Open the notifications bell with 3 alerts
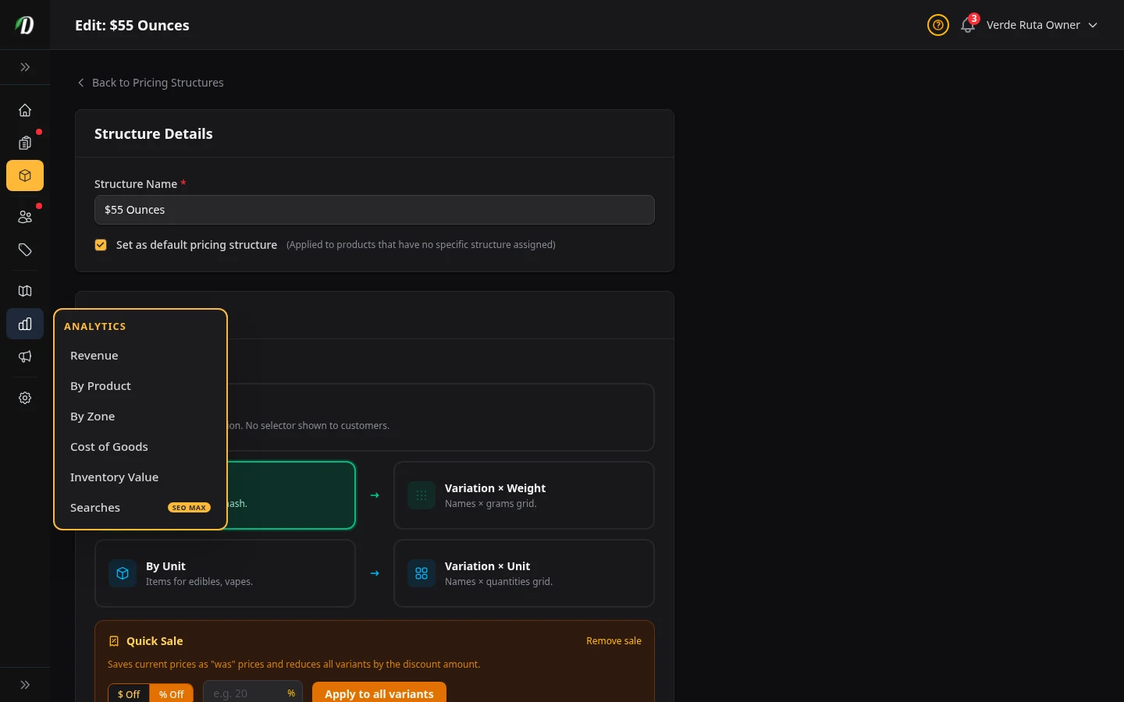1124x702 pixels. (968, 25)
